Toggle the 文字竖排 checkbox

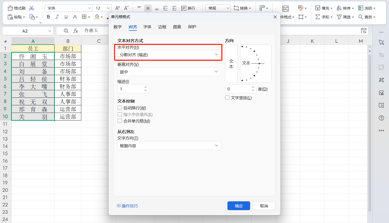227,98
